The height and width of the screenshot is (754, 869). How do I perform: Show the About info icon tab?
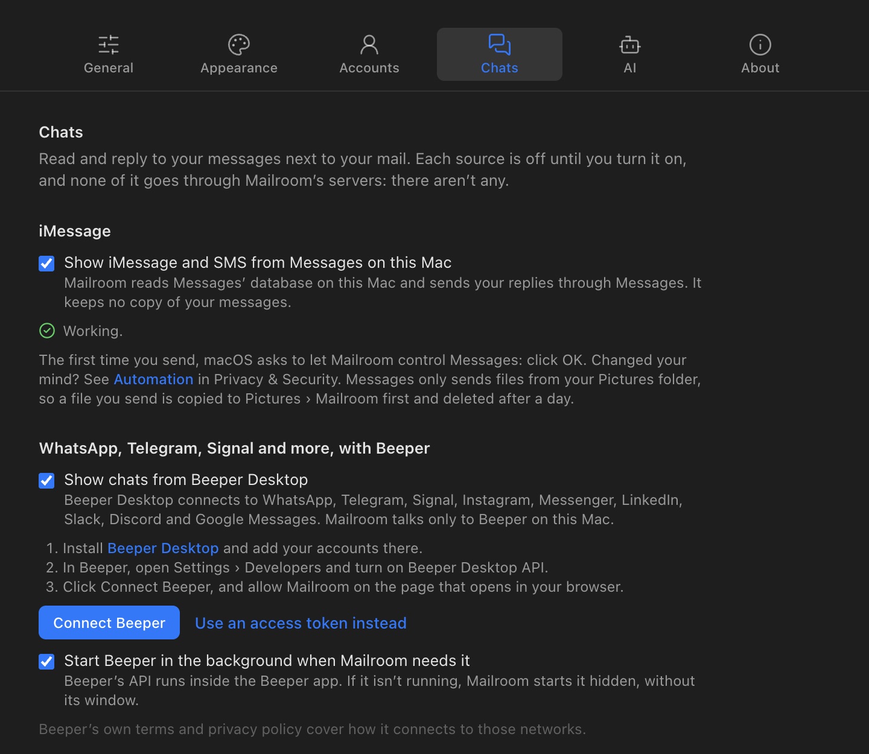tap(760, 45)
